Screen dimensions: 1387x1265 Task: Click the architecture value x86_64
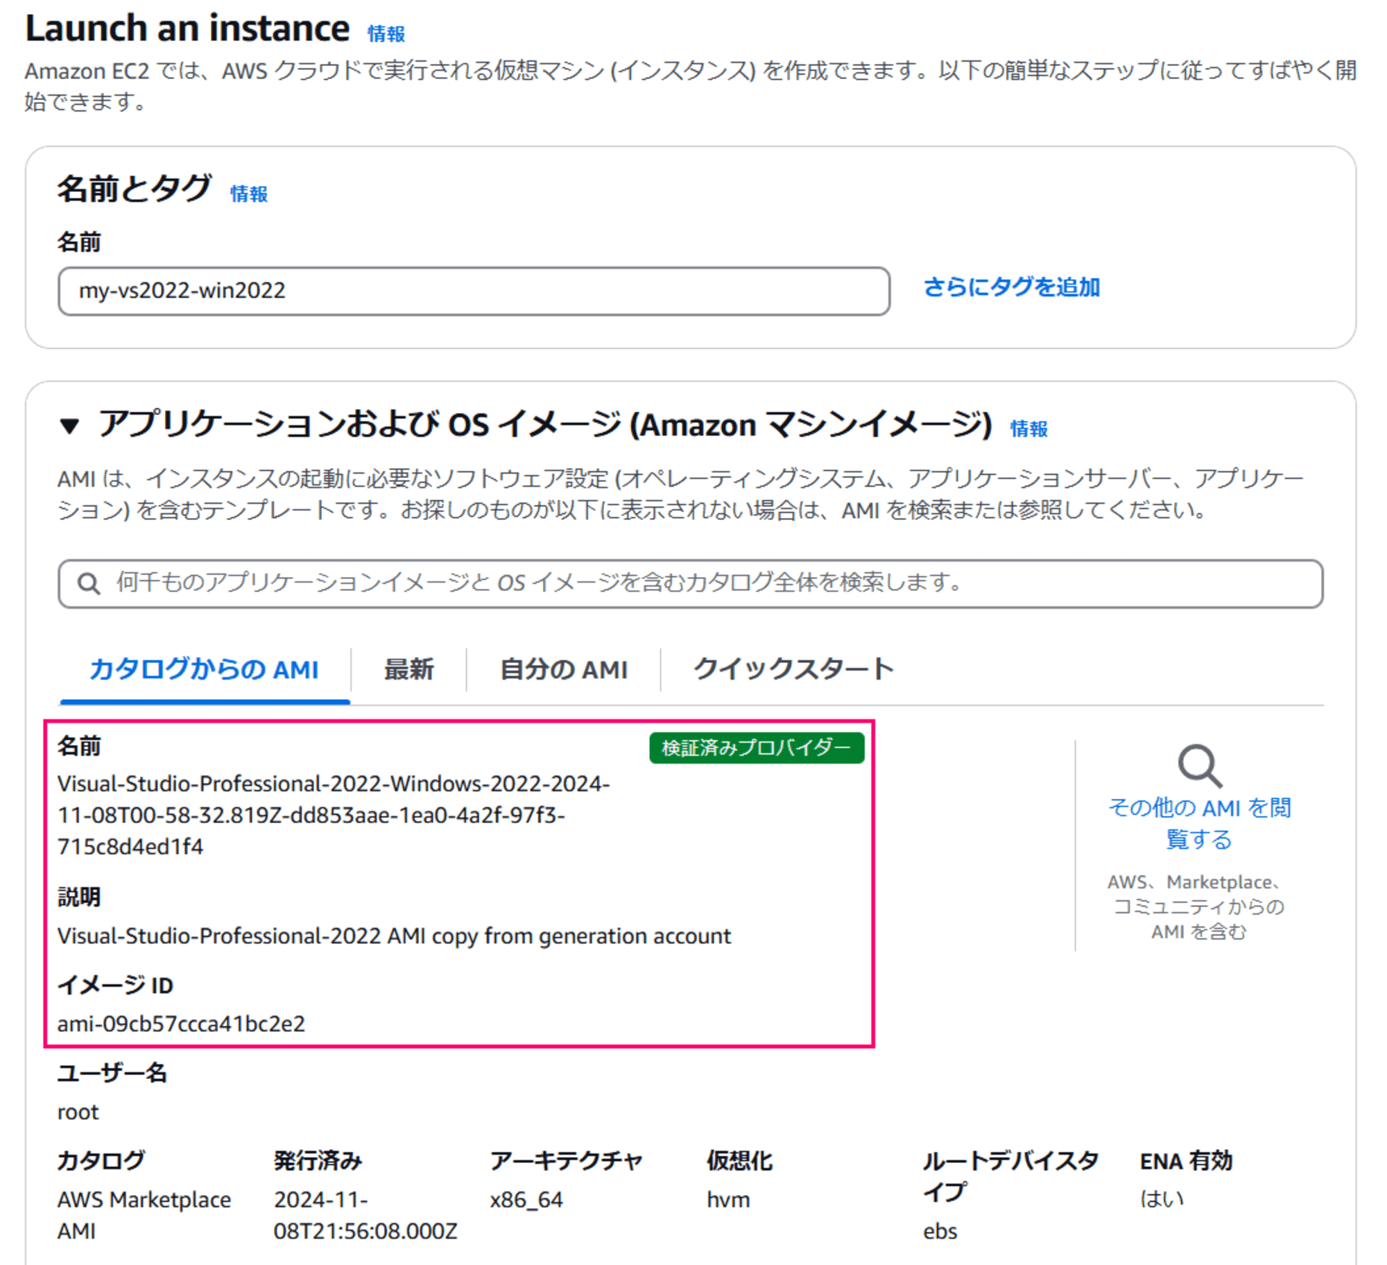click(526, 1200)
